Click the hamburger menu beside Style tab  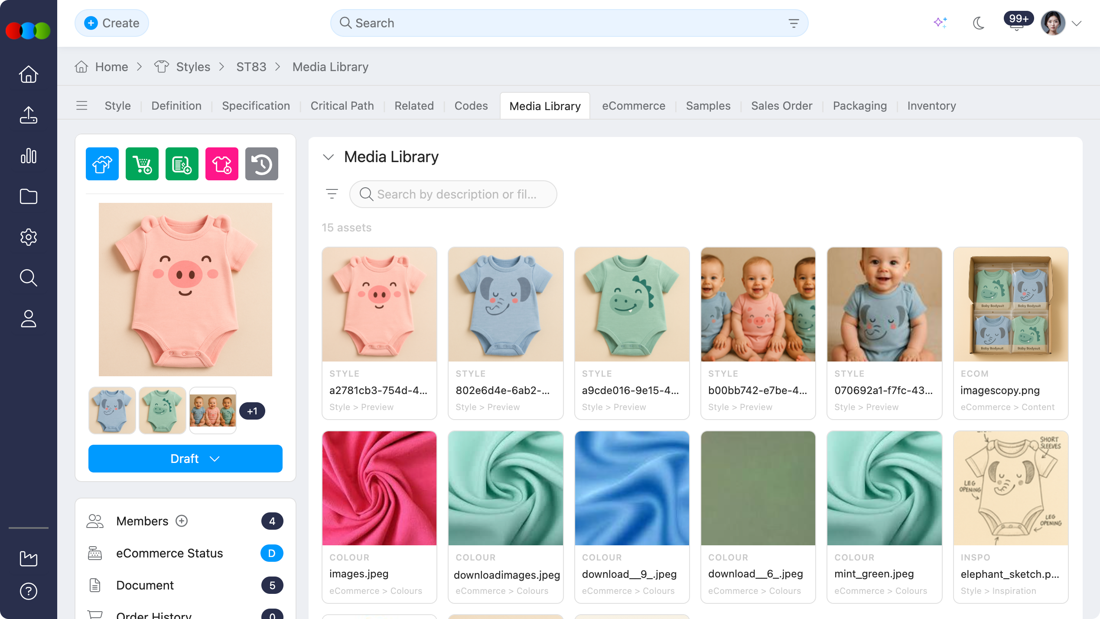pos(82,106)
